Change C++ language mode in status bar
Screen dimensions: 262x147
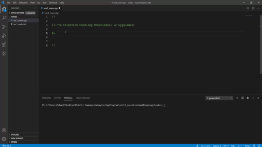pyautogui.click(x=240, y=146)
